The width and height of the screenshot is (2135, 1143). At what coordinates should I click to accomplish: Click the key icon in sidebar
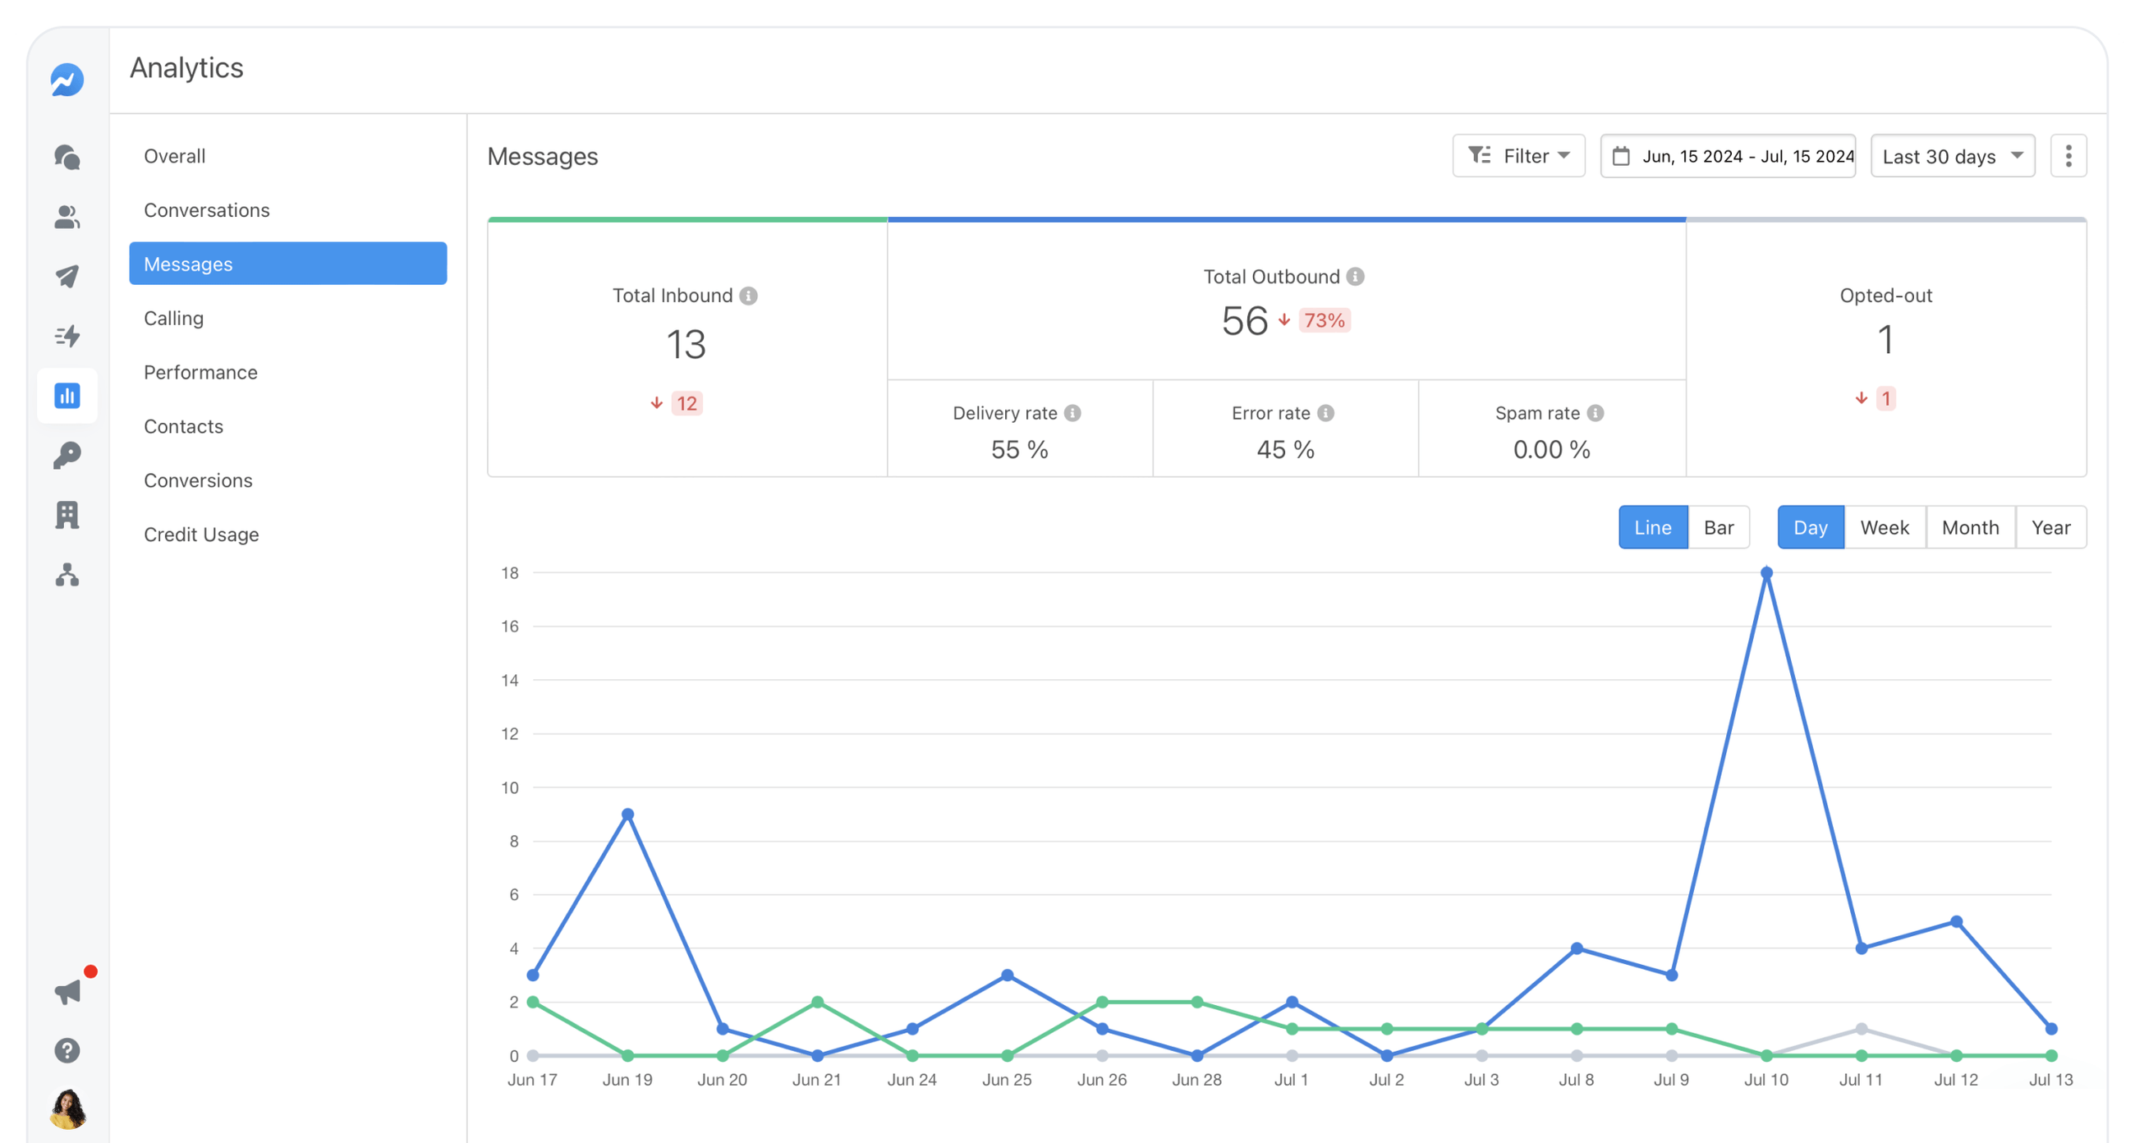pyautogui.click(x=67, y=455)
